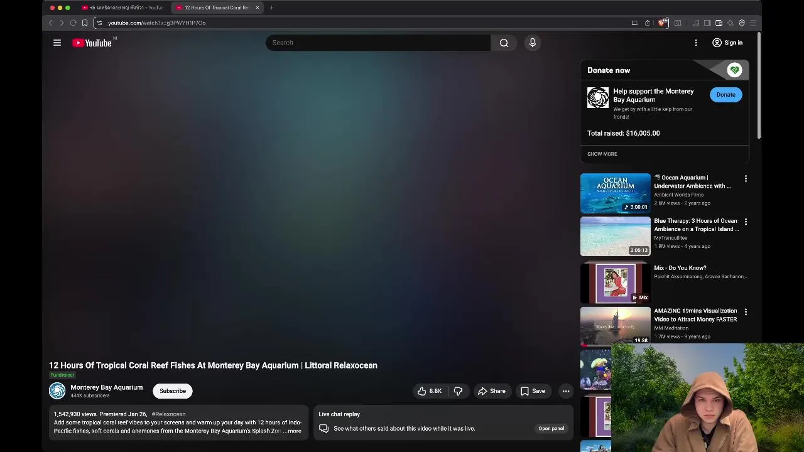Image resolution: width=804 pixels, height=452 pixels.
Task: Go to YouTube home via the logo
Action: click(x=92, y=43)
